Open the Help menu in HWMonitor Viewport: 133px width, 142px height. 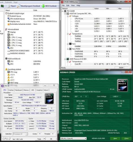click(x=78, y=5)
